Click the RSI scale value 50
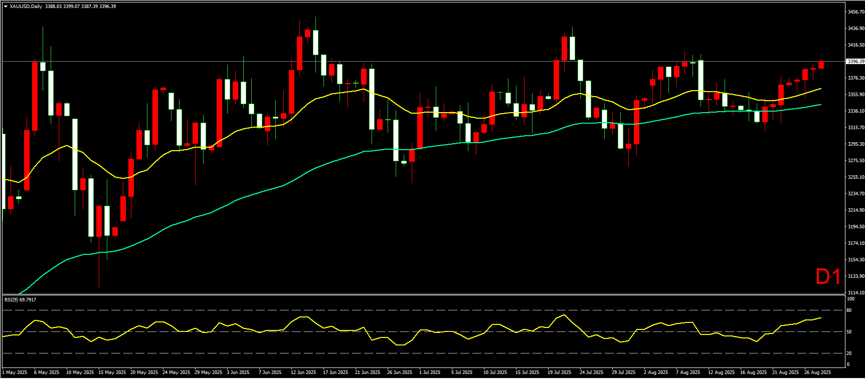The height and width of the screenshot is (379, 865). (849, 332)
